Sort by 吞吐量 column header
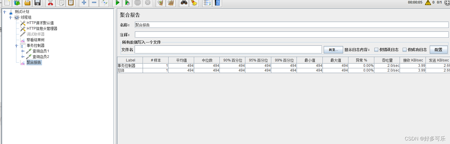The image size is (450, 144). pos(387,60)
